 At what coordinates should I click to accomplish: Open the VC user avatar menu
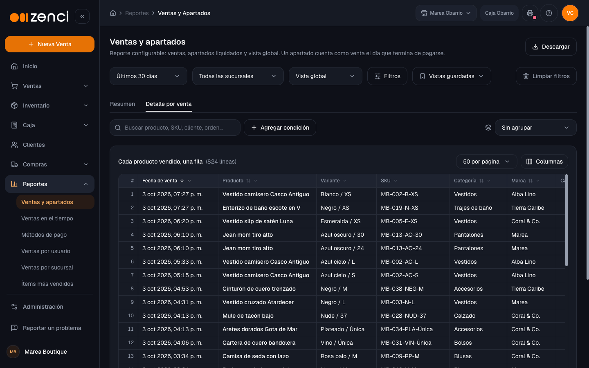tap(570, 13)
